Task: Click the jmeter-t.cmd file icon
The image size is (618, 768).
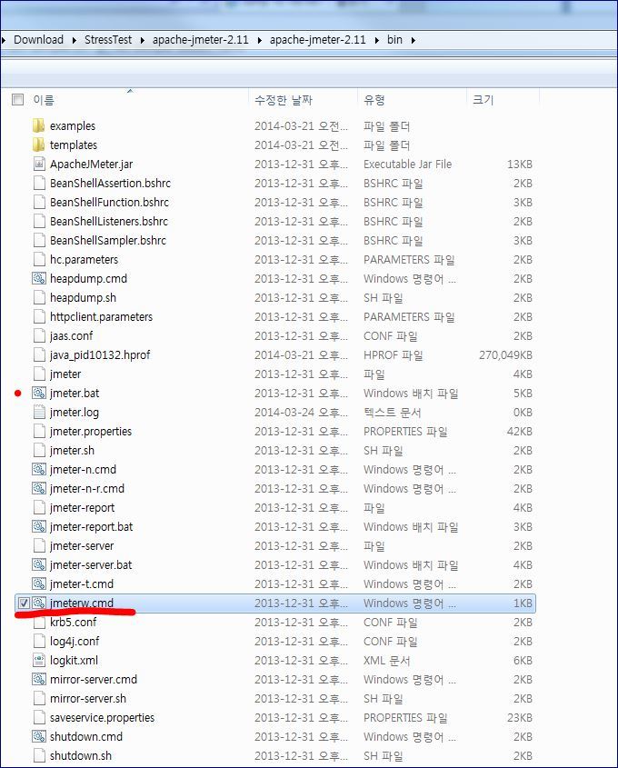Action: 39,584
